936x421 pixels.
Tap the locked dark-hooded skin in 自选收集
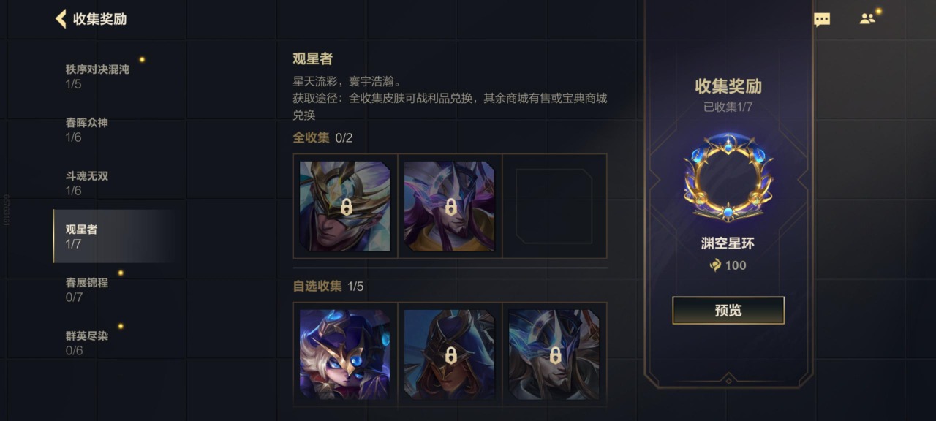[450, 354]
